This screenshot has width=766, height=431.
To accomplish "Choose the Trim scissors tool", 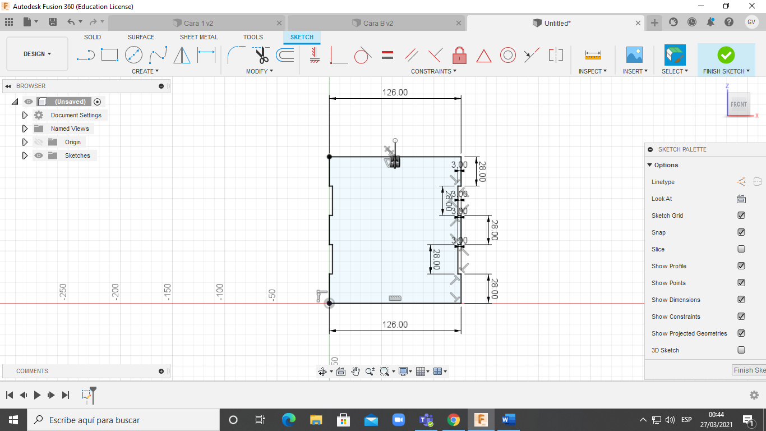I will coord(261,55).
